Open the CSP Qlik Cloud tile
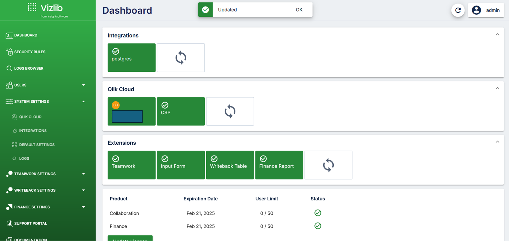509x241 pixels. pos(181,111)
